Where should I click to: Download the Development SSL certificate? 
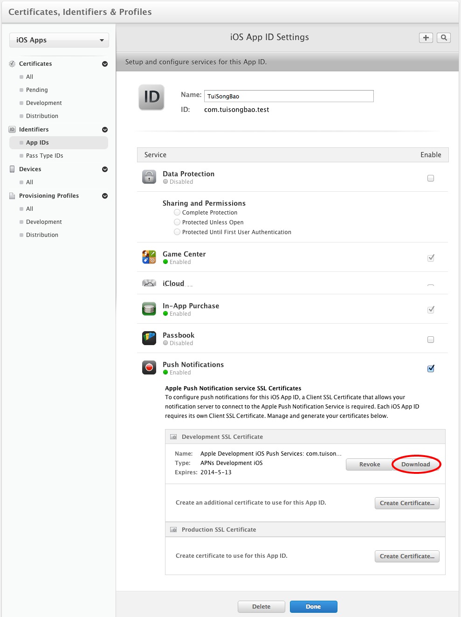coord(416,464)
